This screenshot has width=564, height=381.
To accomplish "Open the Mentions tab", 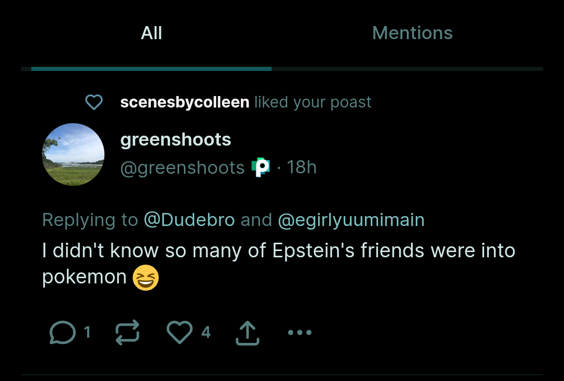I will click(x=412, y=33).
